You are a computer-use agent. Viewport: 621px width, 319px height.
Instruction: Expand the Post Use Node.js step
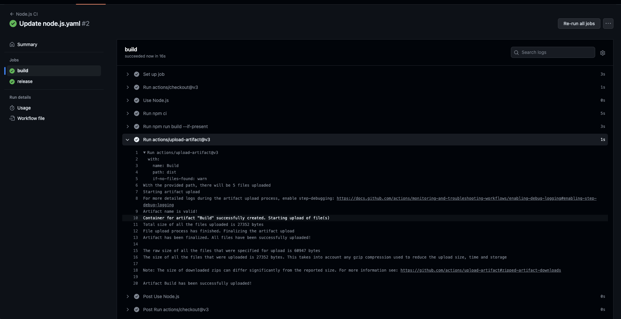click(127, 296)
